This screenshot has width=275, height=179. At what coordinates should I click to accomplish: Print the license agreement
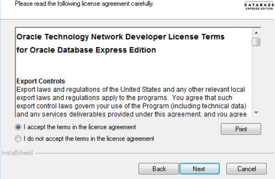click(241, 129)
